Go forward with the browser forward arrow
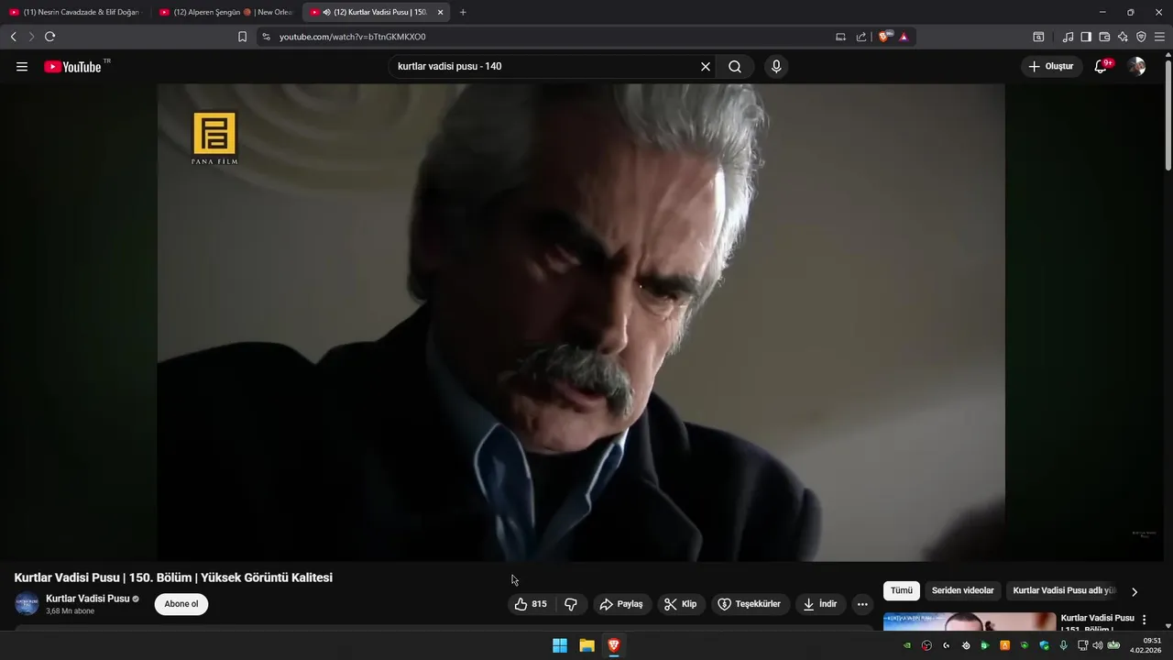Screen dimensions: 1173x660 (x=31, y=37)
